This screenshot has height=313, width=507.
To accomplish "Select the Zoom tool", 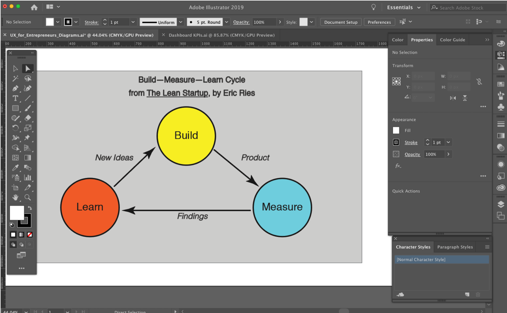I will point(28,197).
